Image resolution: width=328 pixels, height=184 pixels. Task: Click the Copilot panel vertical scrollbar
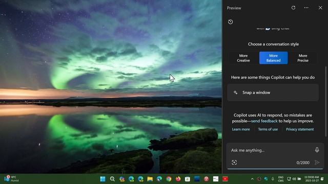[325, 102]
